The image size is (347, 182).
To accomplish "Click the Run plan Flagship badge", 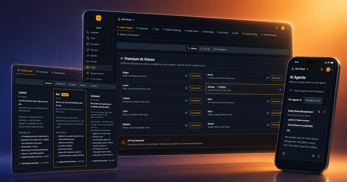I will point(65,94).
